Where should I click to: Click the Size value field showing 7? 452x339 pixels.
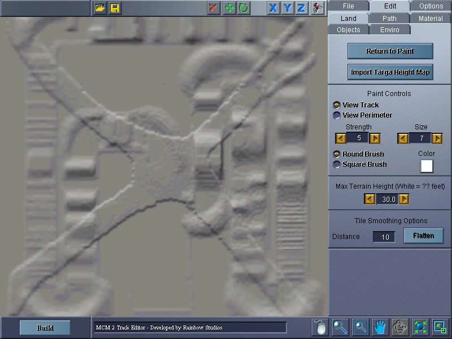click(420, 138)
